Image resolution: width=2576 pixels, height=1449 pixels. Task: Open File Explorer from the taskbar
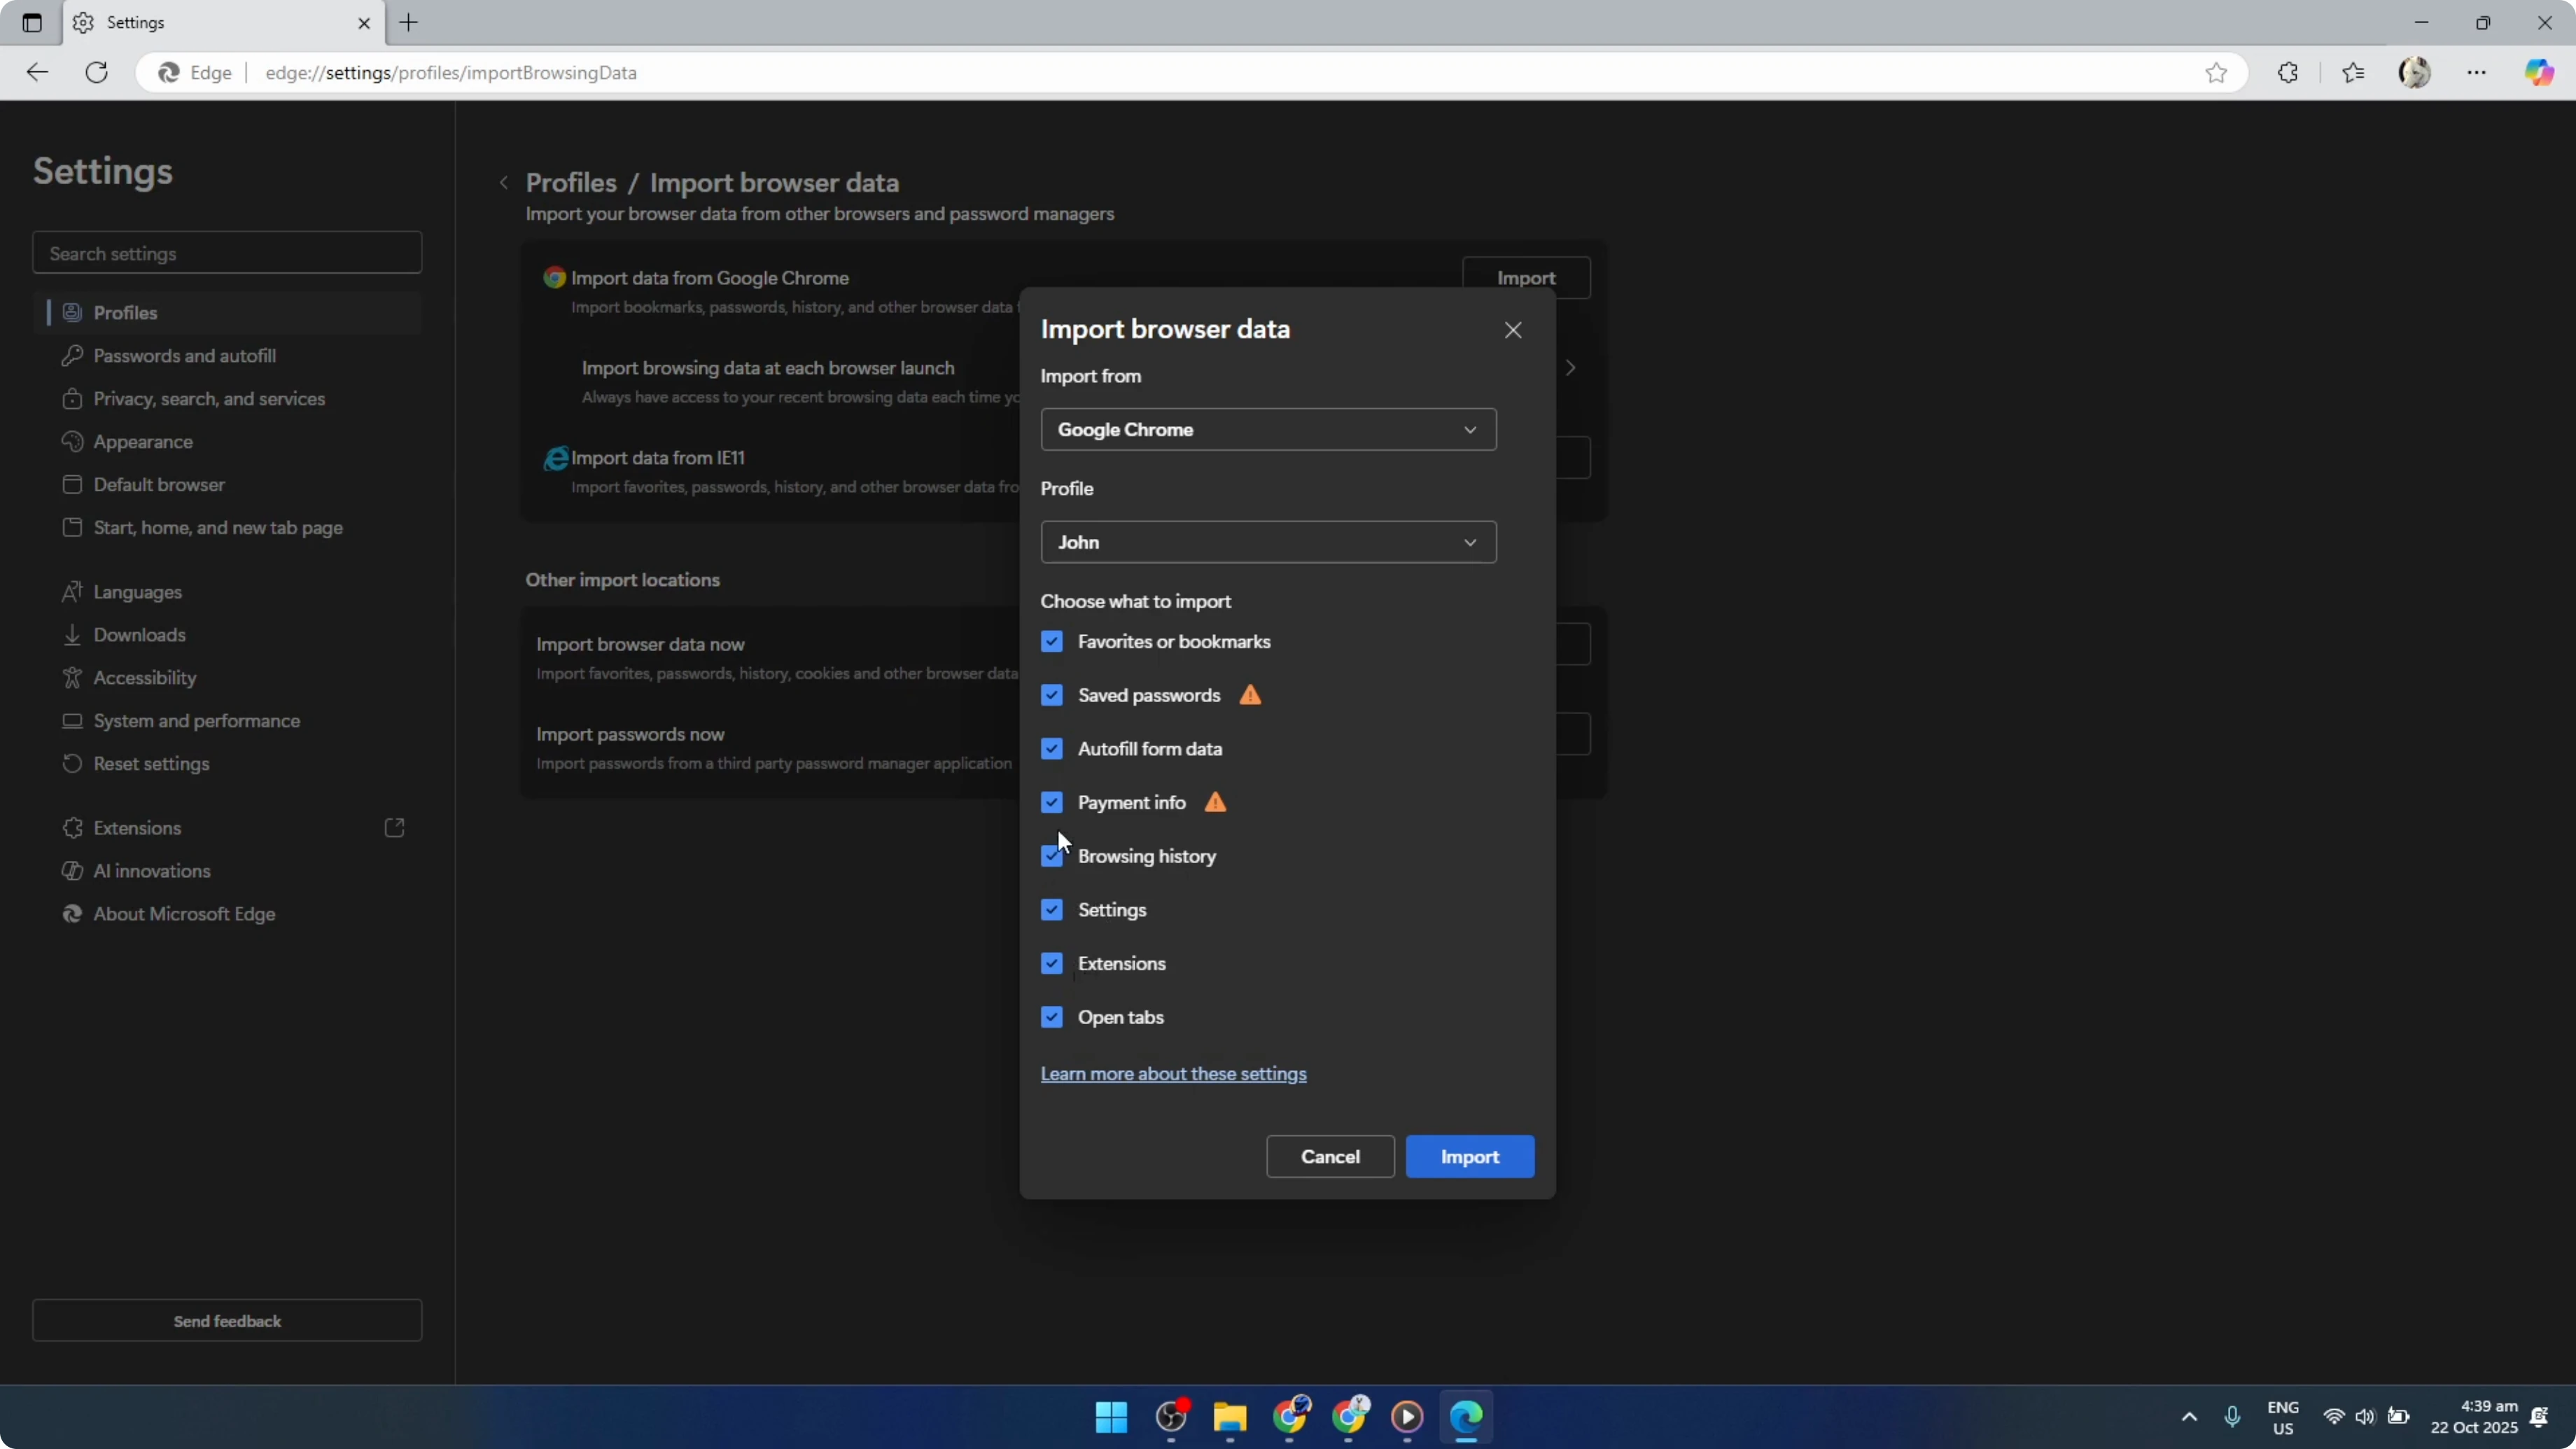click(1230, 1417)
